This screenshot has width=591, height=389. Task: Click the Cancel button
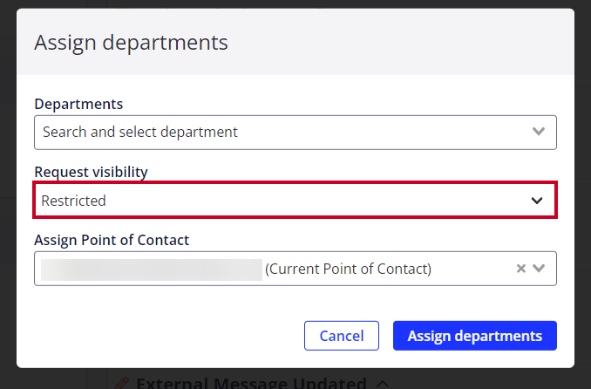342,336
